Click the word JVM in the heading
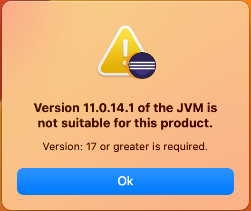This screenshot has height=211, width=251. click(x=190, y=108)
